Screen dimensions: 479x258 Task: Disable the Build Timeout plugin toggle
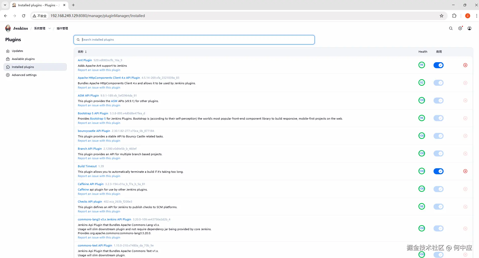[439, 171]
